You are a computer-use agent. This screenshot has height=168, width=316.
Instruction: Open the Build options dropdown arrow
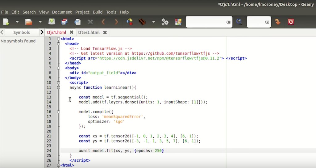pos(154,21)
